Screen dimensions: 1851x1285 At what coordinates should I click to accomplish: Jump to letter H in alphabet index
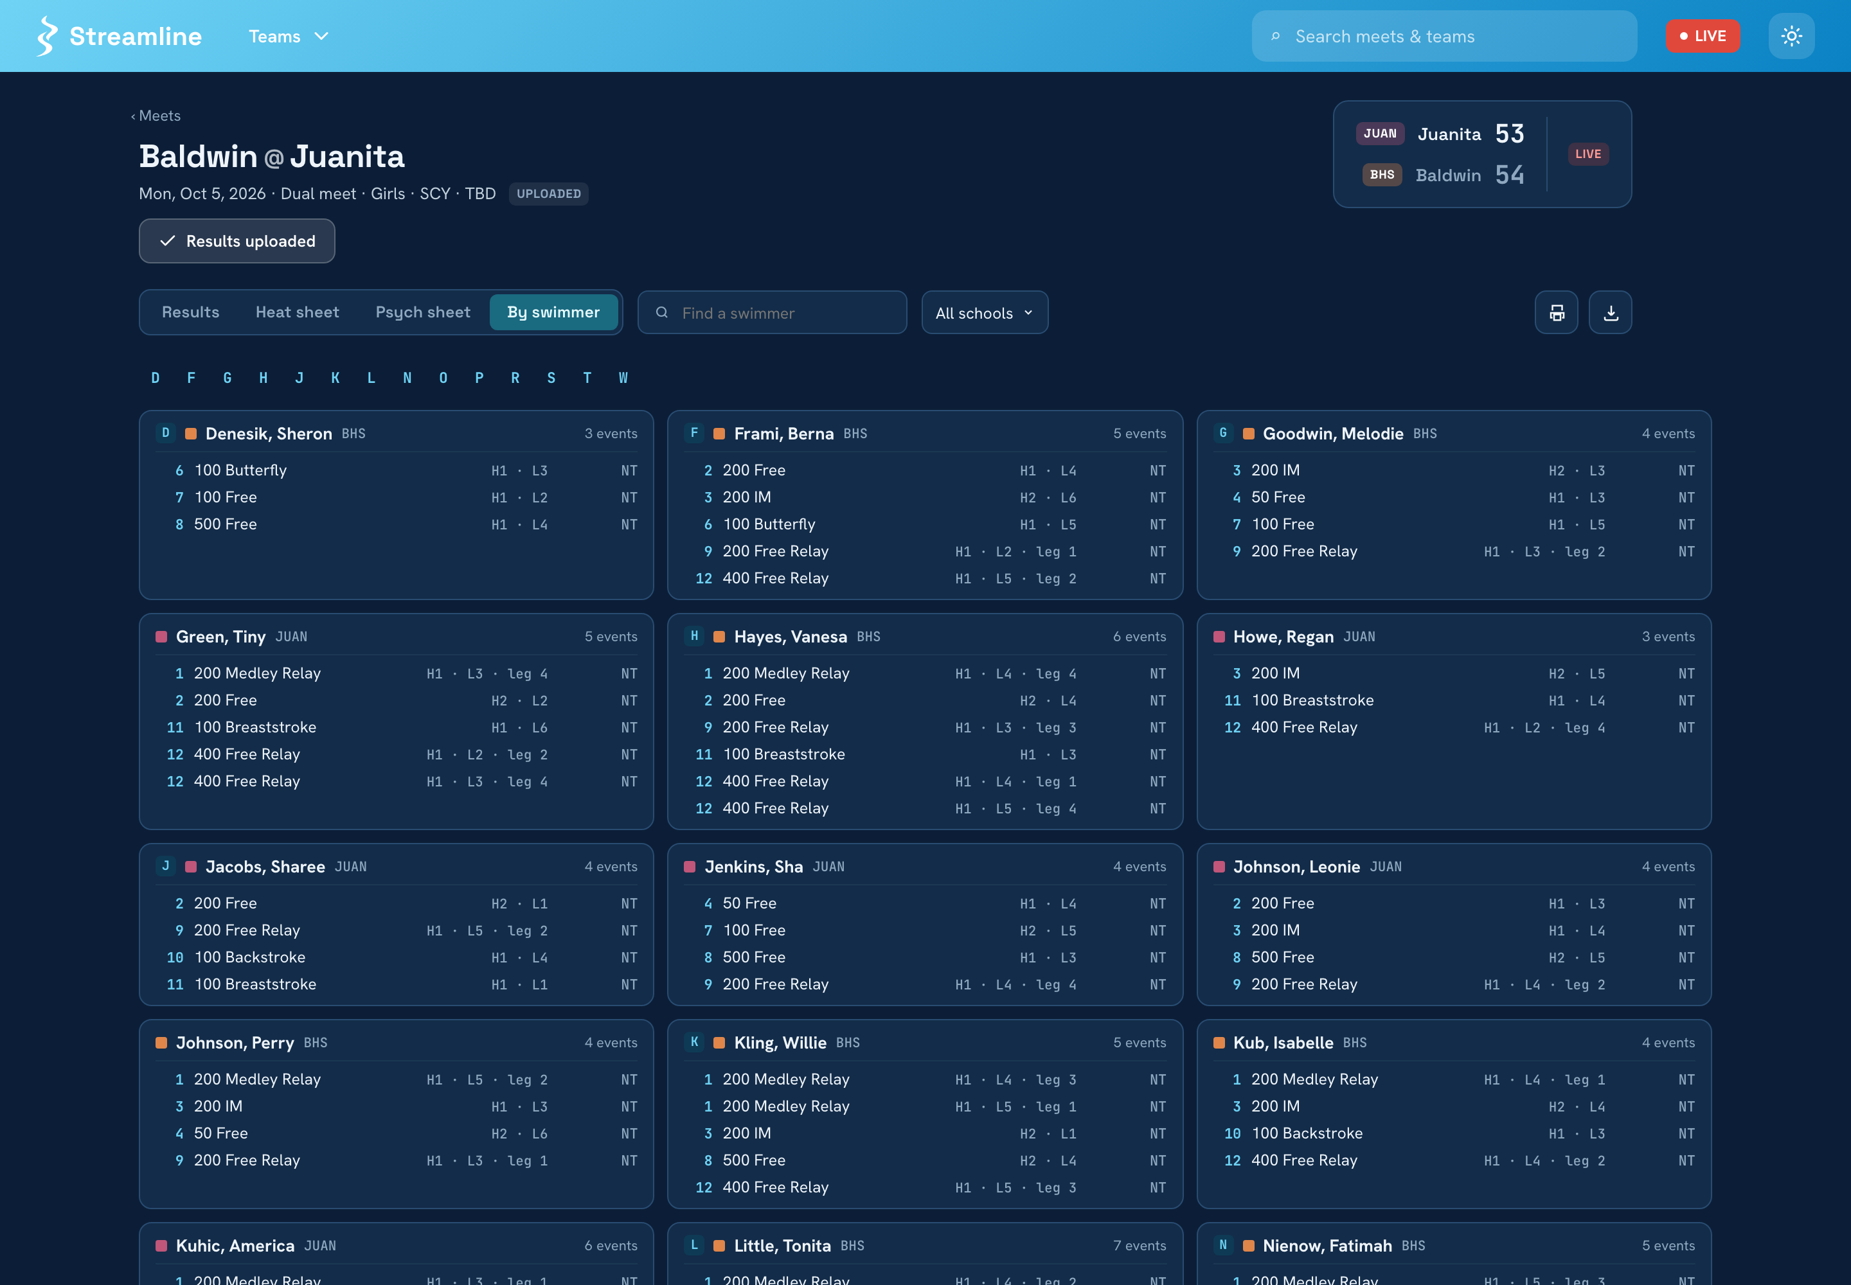264,378
